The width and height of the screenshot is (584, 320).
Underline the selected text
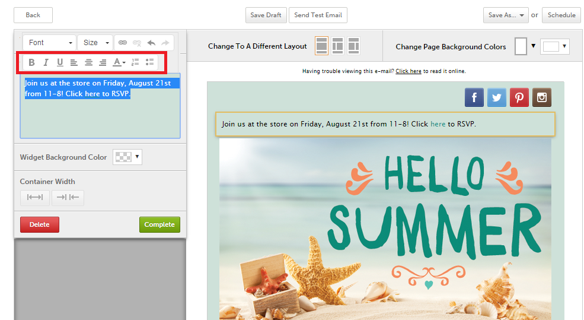tap(60, 62)
